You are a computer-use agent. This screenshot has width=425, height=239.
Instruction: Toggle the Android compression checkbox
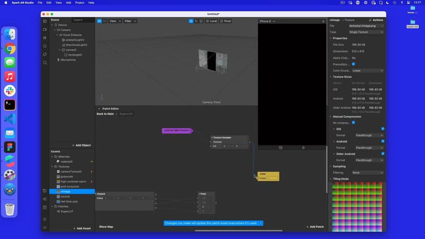pos(383,141)
